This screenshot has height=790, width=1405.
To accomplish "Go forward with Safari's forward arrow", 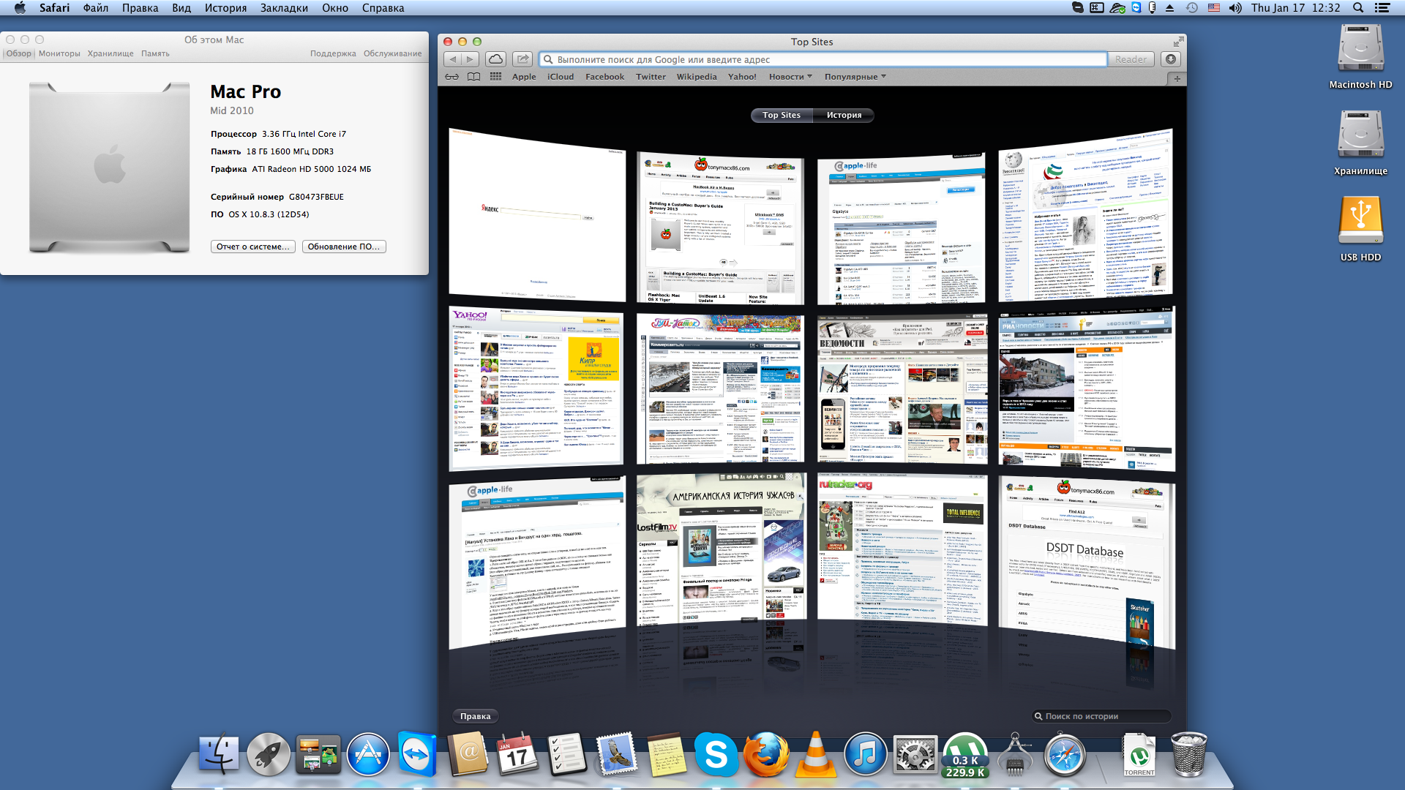I will click(471, 59).
